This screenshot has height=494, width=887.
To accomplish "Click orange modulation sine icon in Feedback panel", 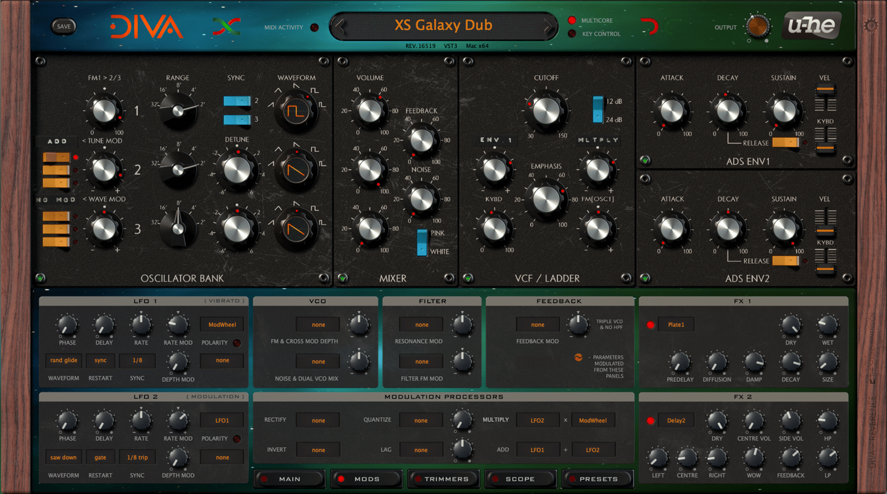I will pos(578,357).
